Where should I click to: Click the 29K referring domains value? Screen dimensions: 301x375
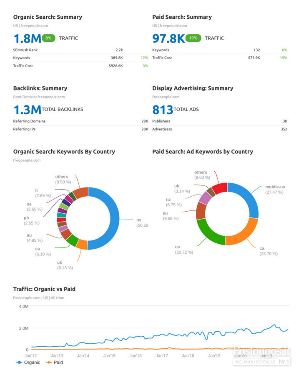pos(145,121)
